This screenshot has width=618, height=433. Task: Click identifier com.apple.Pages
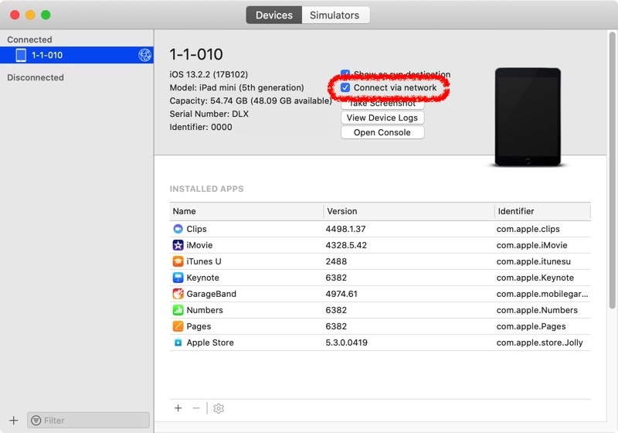pyautogui.click(x=531, y=326)
